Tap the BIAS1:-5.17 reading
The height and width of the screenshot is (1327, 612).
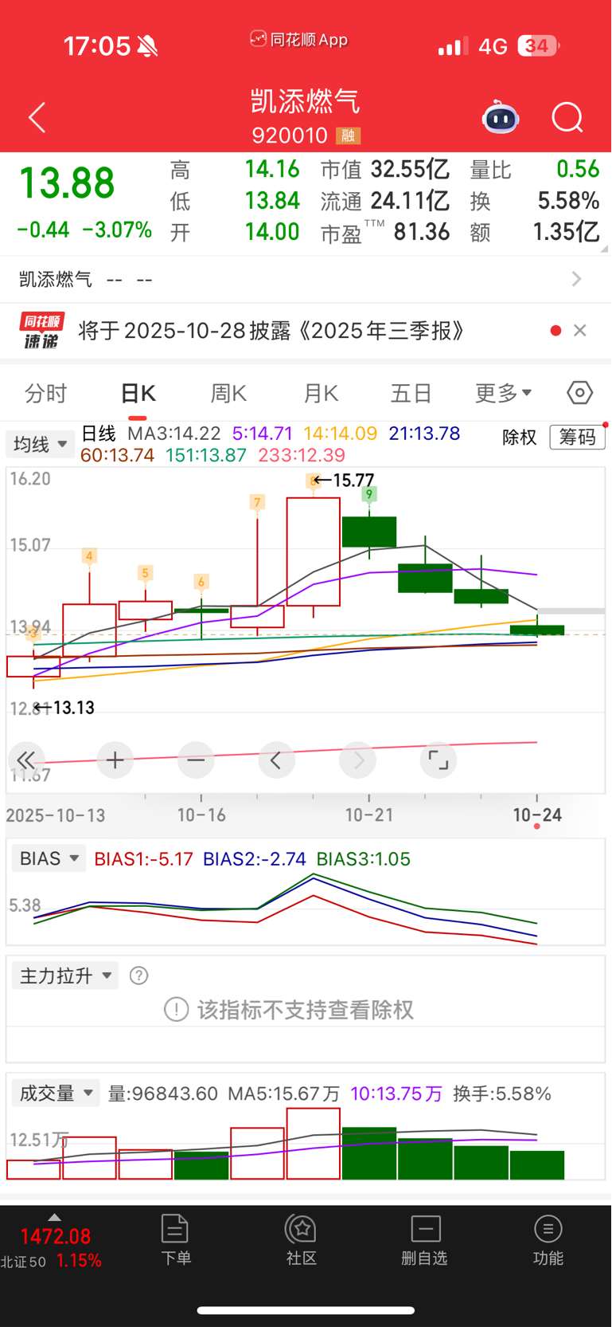(x=143, y=858)
